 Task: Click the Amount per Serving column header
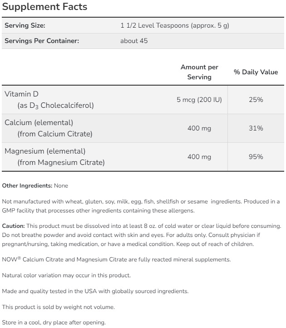click(x=199, y=72)
